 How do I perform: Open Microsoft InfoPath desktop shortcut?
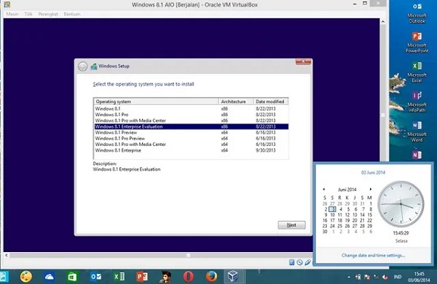tap(417, 102)
